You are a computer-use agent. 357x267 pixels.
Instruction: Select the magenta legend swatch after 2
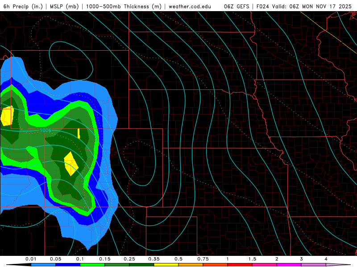pyautogui.click(x=289, y=265)
